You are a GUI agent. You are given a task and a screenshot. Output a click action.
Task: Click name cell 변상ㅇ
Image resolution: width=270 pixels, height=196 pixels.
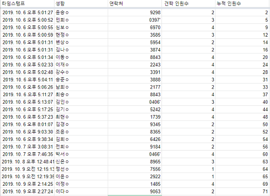point(81,42)
